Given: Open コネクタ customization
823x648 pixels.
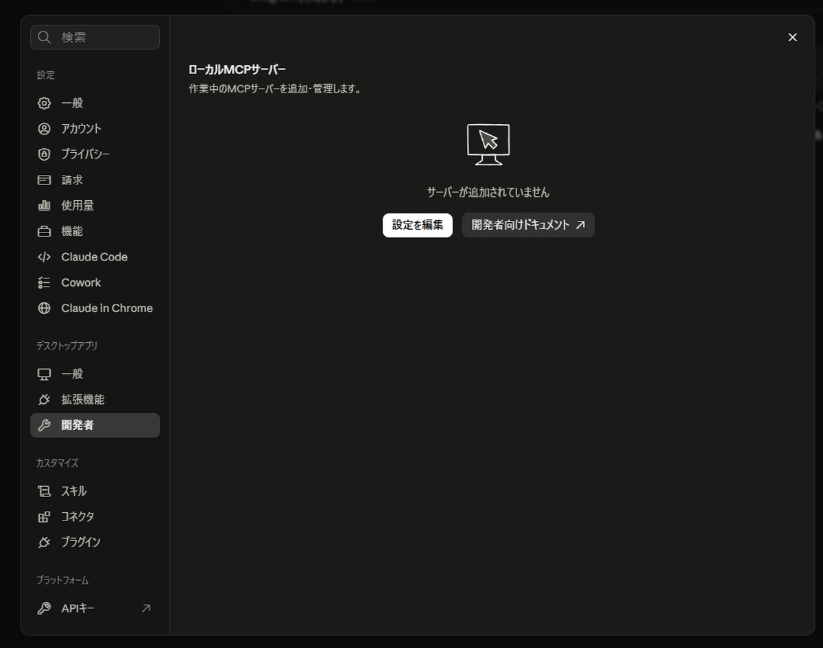Looking at the screenshot, I should (x=95, y=516).
